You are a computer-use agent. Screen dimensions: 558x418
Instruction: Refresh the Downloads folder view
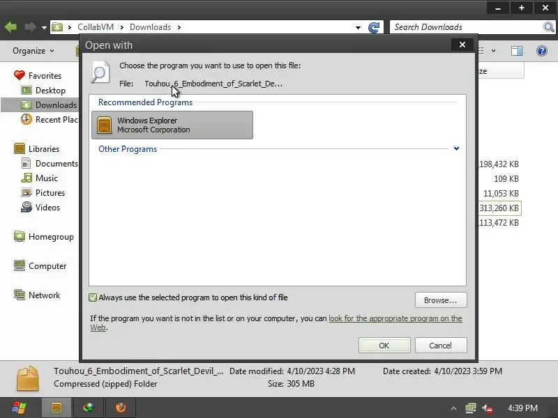point(374,27)
